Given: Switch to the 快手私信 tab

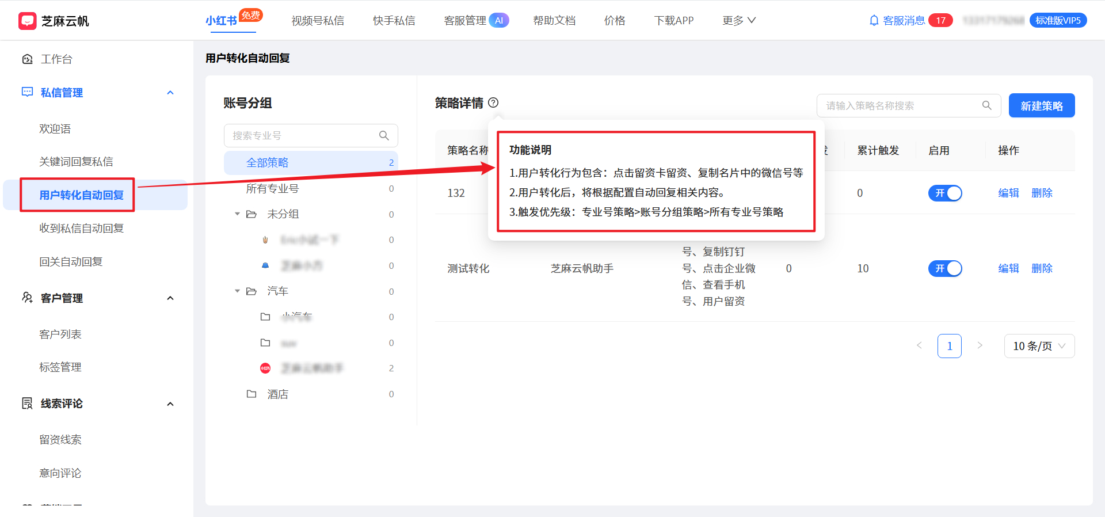Looking at the screenshot, I should [394, 21].
